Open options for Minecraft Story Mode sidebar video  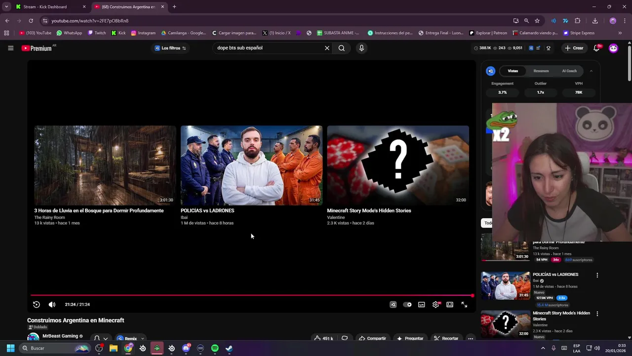point(597,313)
